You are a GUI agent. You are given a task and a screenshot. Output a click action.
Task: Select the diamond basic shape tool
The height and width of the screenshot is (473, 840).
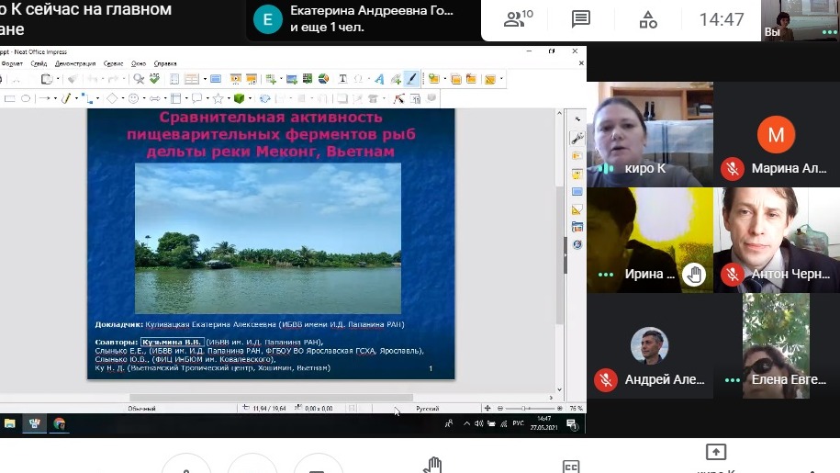112,98
